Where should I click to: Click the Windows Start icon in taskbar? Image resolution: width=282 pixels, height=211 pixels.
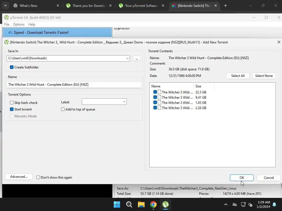click(x=117, y=204)
